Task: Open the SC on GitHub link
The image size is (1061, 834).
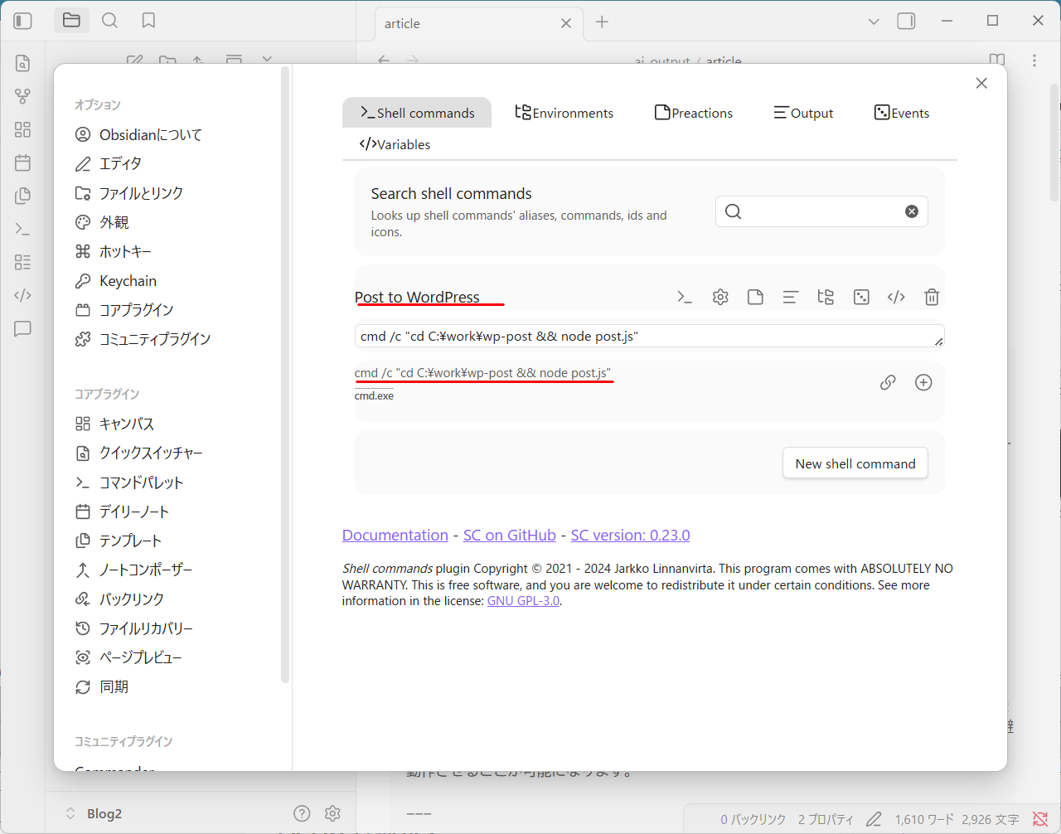Action: pos(509,535)
